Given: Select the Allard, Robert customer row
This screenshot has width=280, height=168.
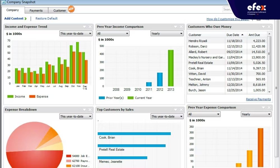Looking at the screenshot, I should pyautogui.click(x=227, y=52).
